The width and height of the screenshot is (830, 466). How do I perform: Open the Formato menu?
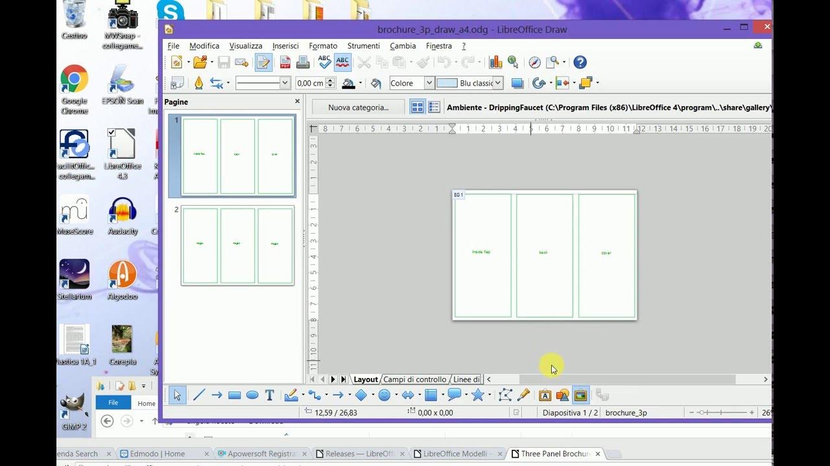click(x=323, y=46)
